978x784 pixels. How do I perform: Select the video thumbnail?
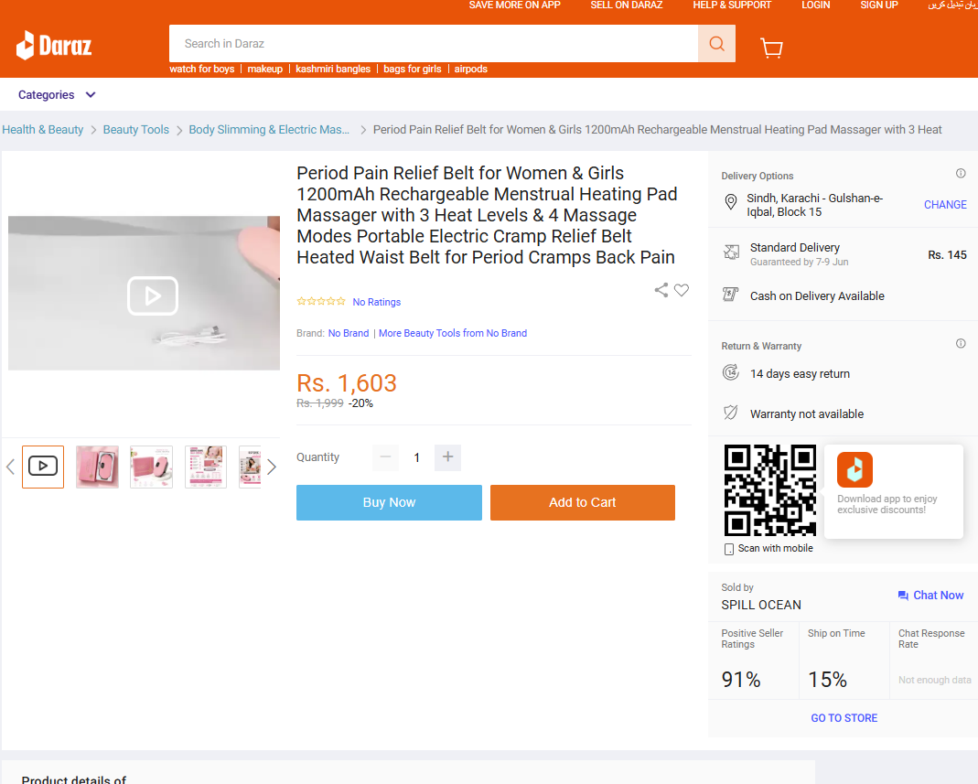(43, 467)
